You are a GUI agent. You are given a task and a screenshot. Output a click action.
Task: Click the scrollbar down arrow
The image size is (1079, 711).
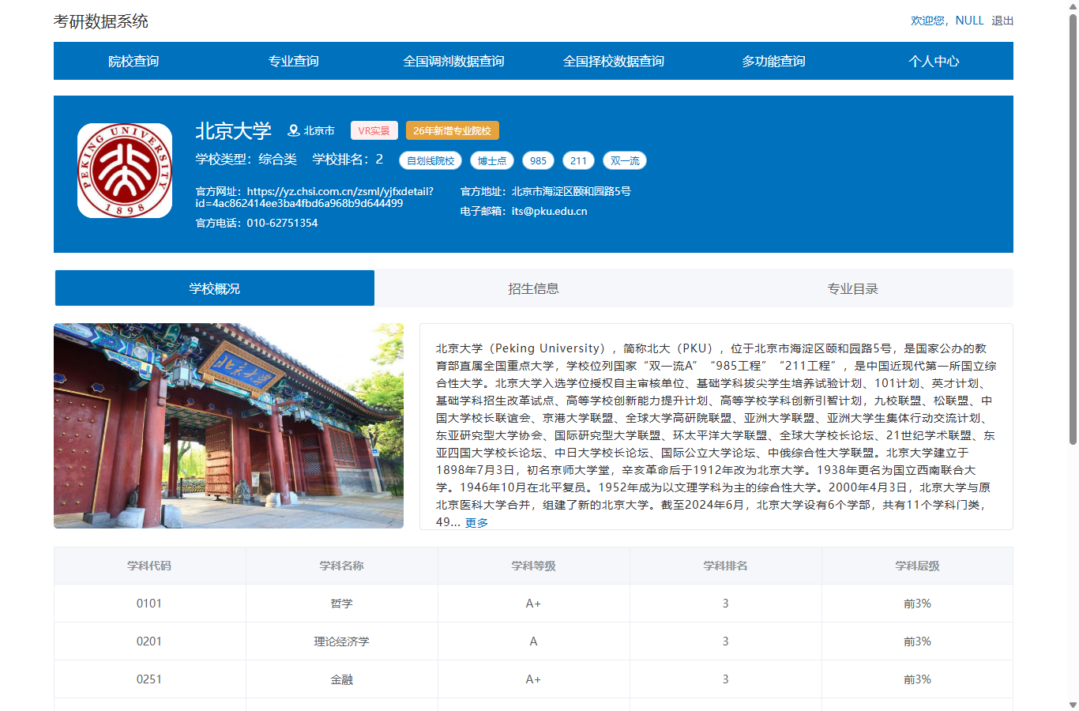click(x=1073, y=705)
